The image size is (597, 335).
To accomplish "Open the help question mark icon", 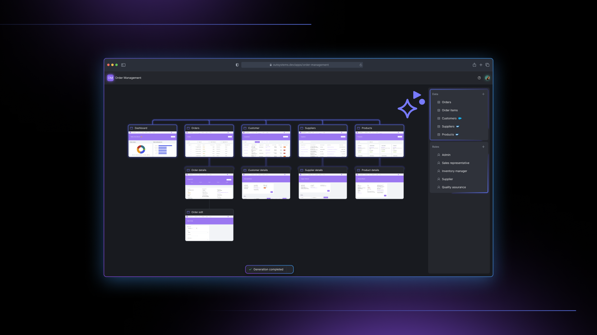I will pos(479,78).
